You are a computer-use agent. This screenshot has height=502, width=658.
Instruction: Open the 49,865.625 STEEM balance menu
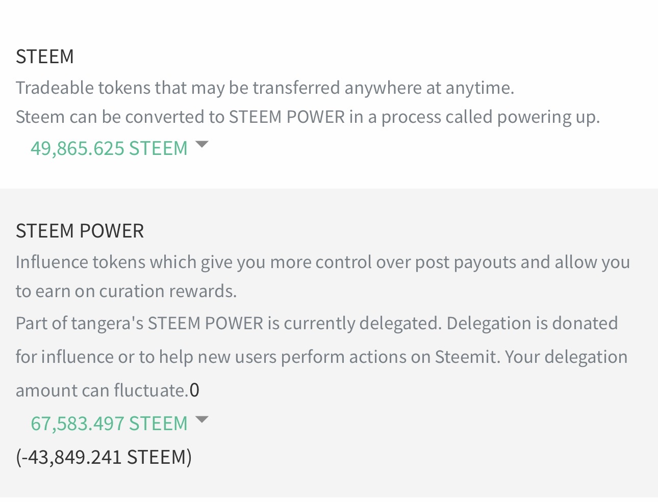click(x=109, y=148)
